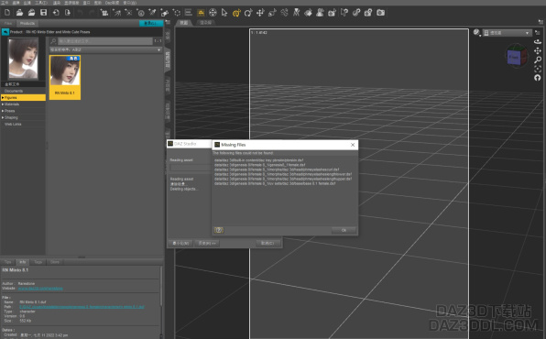The width and height of the screenshot is (546, 339).
Task: Select the Translate move tool
Action: point(260,13)
